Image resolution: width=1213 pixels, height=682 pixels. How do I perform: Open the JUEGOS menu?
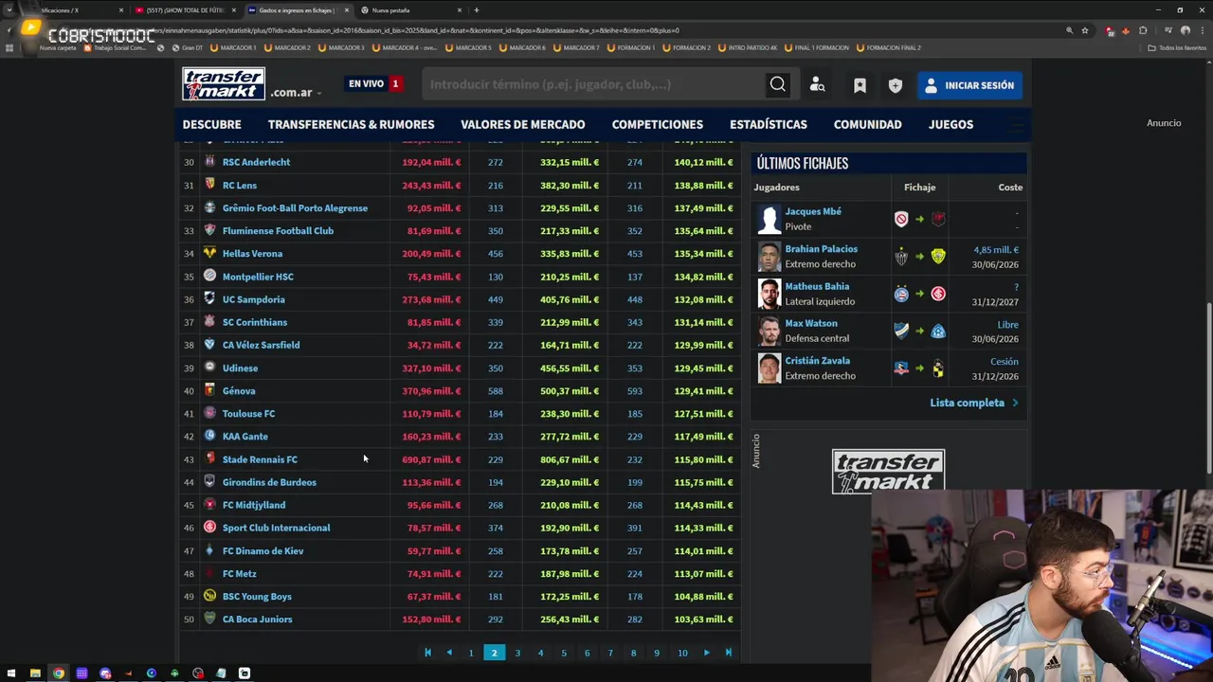pos(950,124)
